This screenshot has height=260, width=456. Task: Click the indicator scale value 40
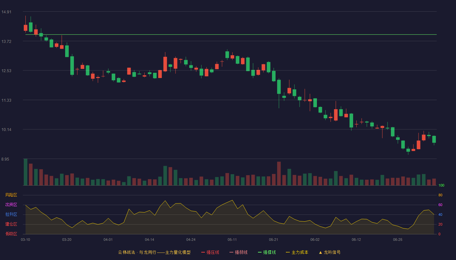pos(440,214)
